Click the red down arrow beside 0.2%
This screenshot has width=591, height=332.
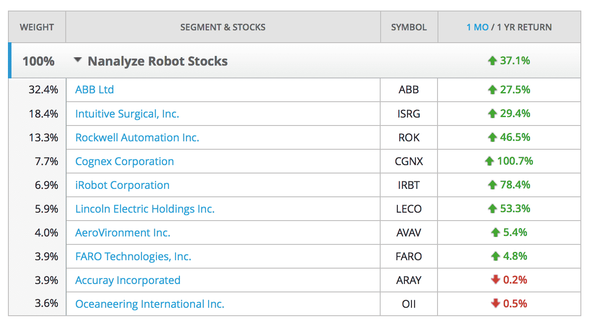[x=495, y=280]
